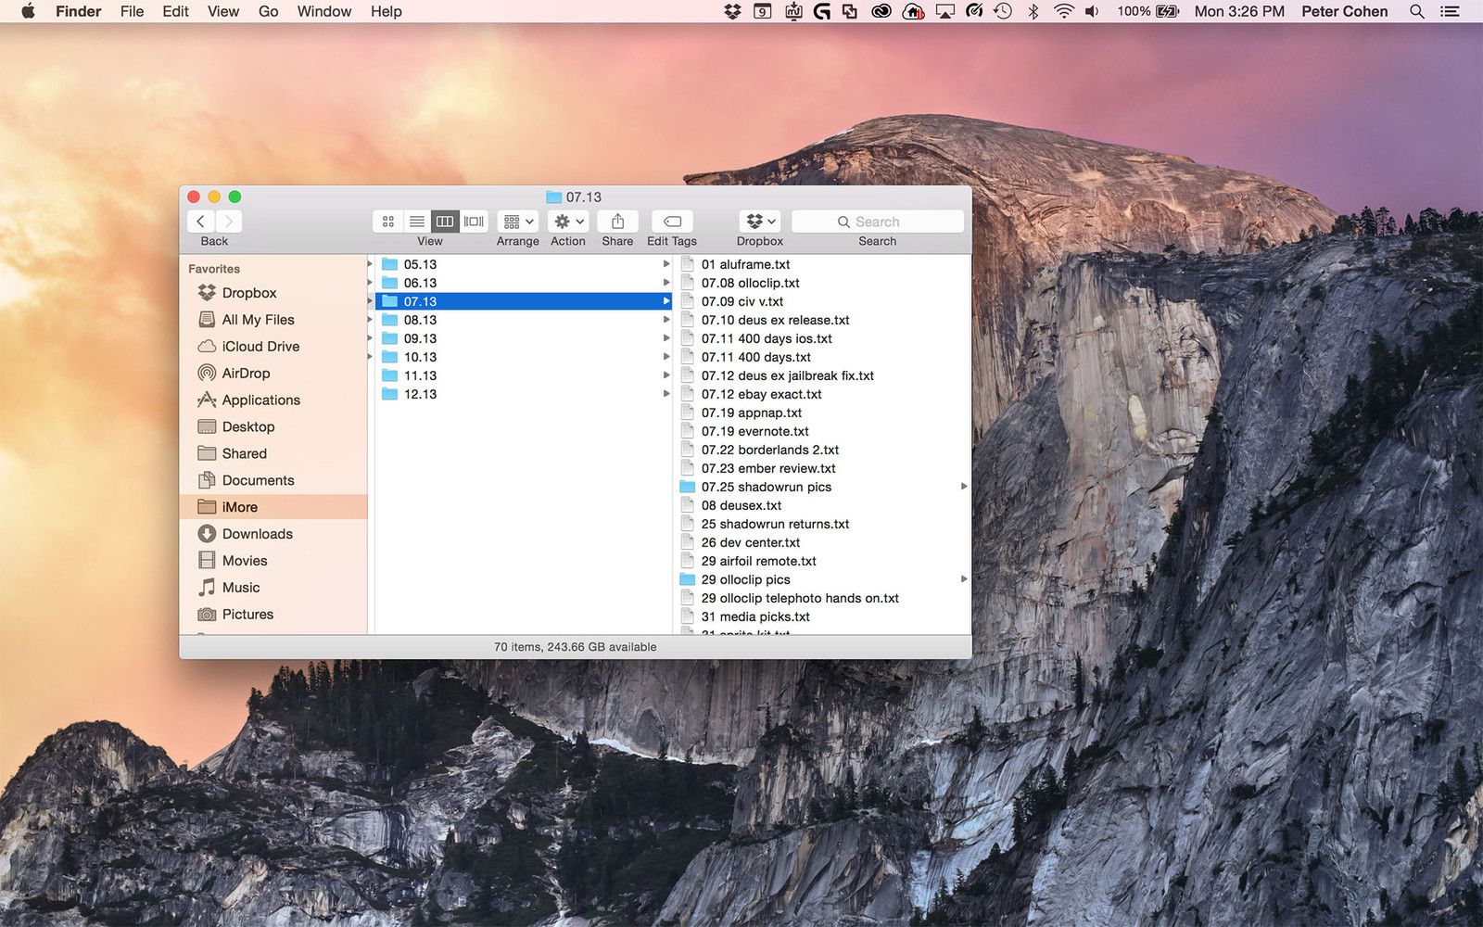Click the Back navigation arrow
The image size is (1483, 927).
coord(201,222)
